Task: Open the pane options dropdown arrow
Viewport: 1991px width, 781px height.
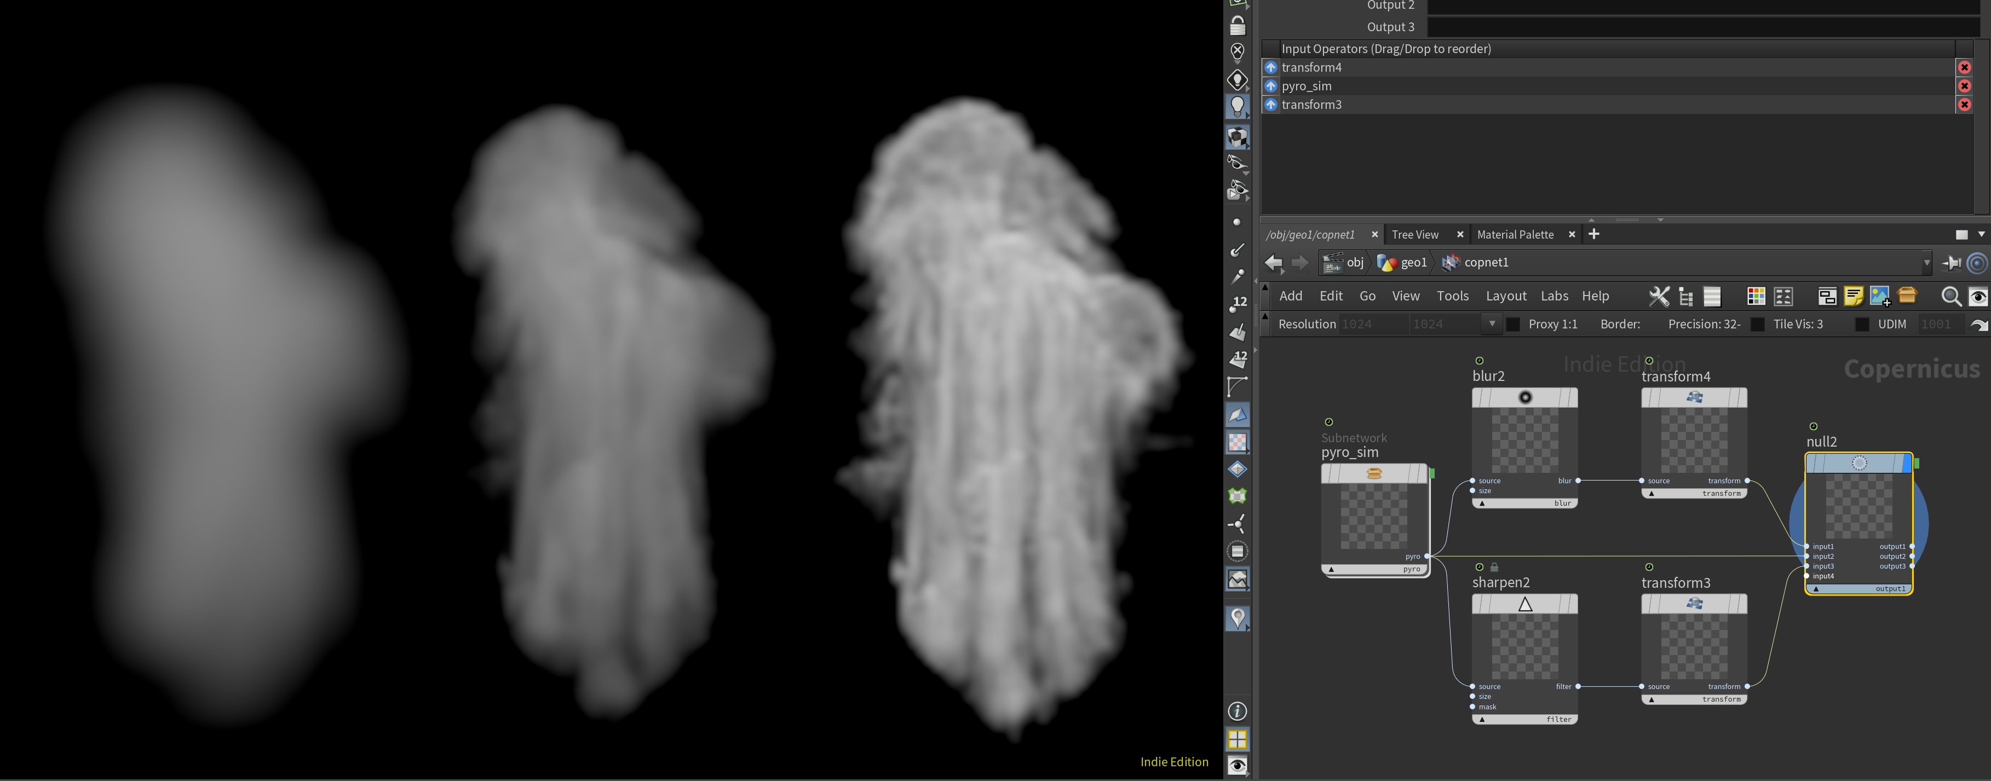Action: [1981, 234]
